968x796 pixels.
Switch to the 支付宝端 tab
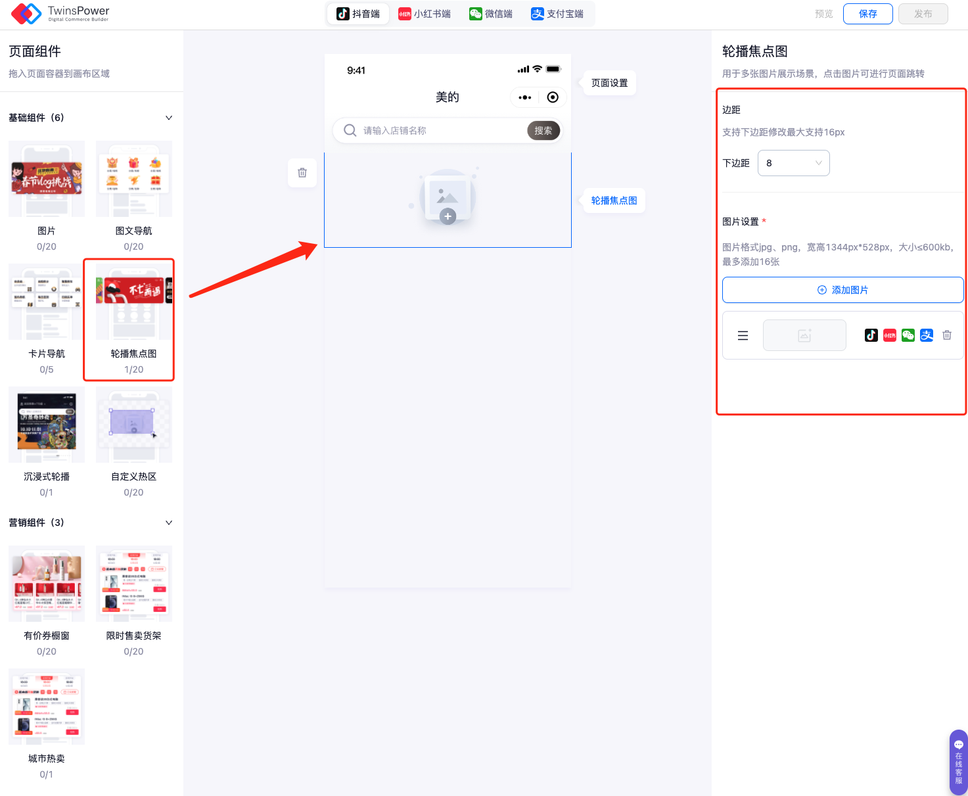coord(557,14)
